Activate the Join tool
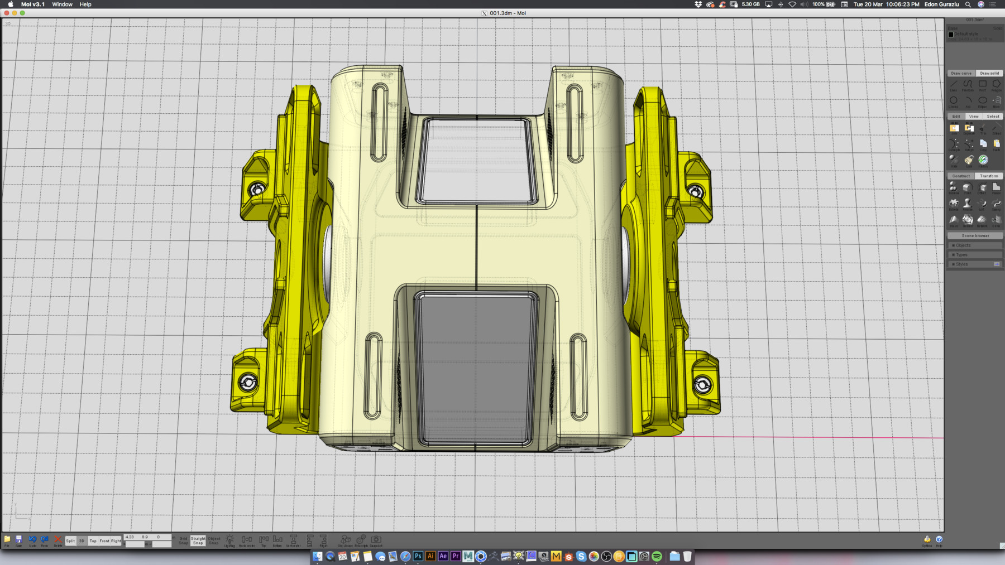 [x=955, y=129]
